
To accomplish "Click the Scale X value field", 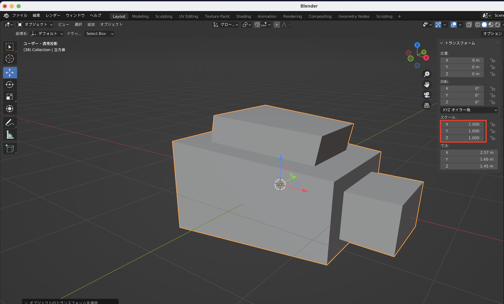I will [x=462, y=124].
